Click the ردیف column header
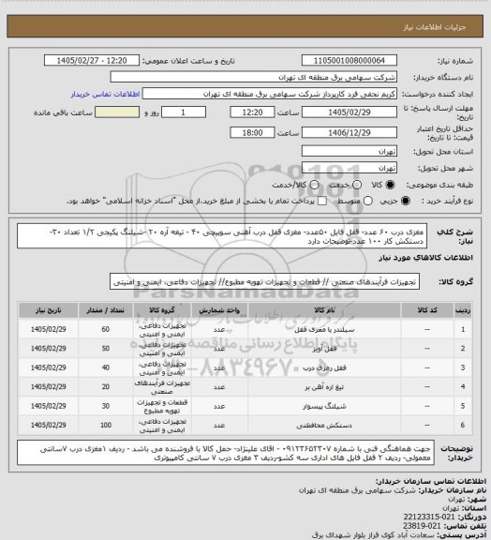 [x=463, y=310]
